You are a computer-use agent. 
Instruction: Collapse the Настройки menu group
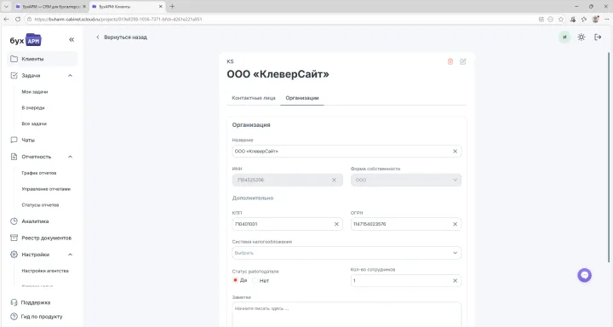(71, 255)
